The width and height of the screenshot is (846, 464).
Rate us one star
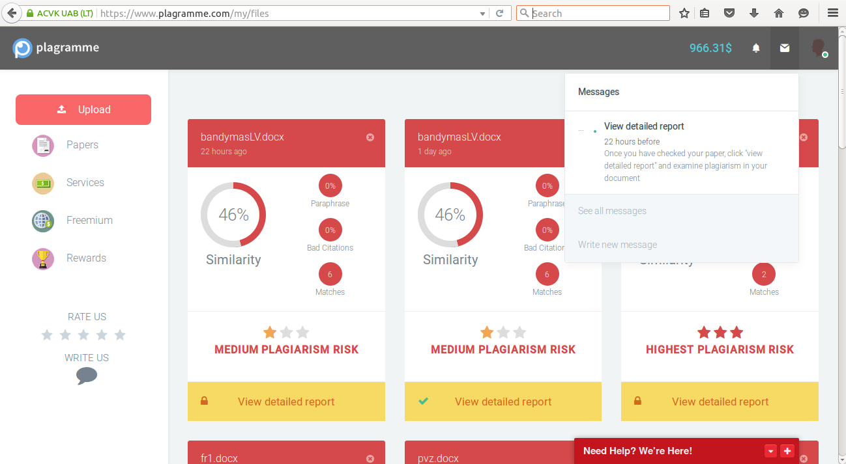click(x=47, y=335)
